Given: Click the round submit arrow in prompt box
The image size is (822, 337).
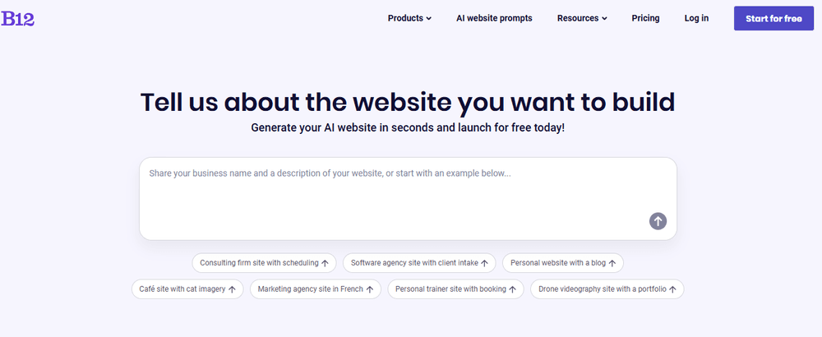Looking at the screenshot, I should pos(658,220).
